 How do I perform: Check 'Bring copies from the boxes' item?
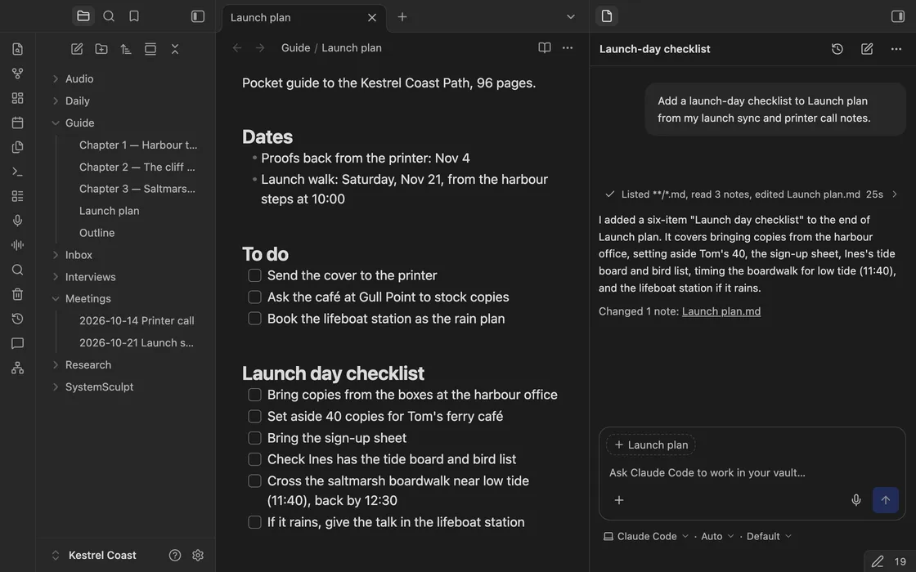254,395
